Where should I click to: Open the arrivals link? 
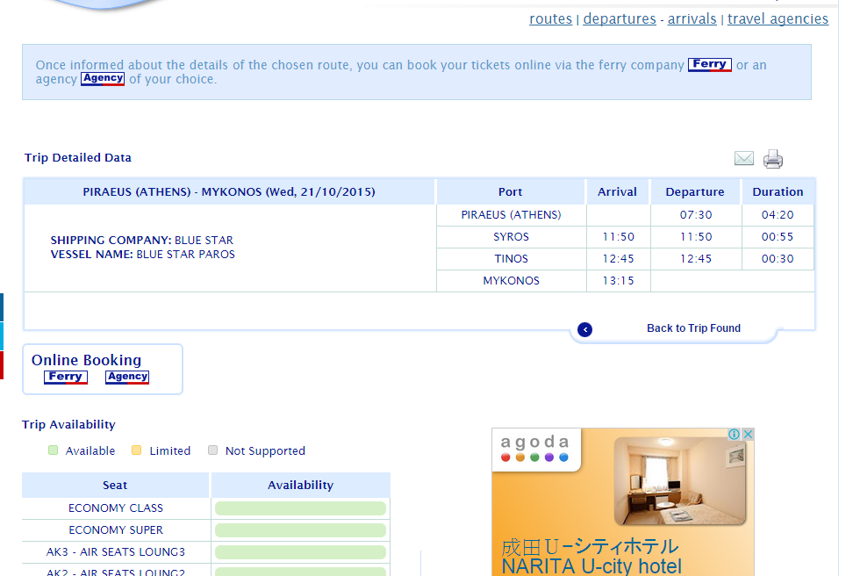point(692,19)
